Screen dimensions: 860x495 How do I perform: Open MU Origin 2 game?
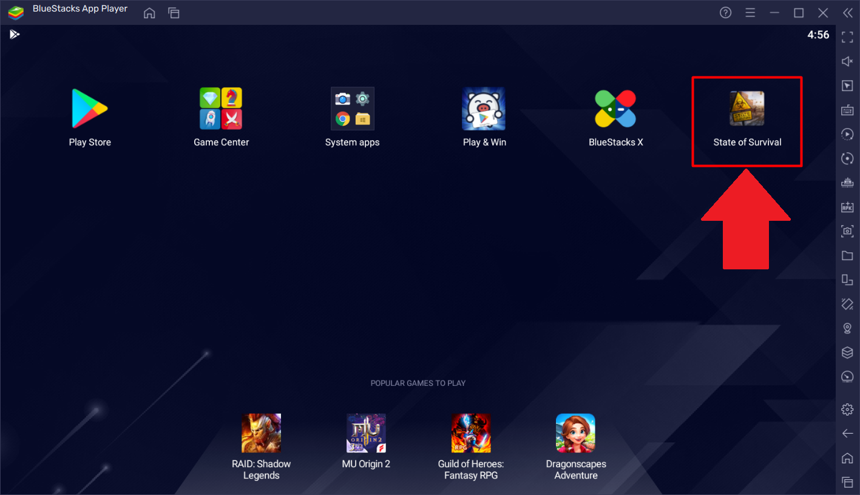tap(366, 433)
